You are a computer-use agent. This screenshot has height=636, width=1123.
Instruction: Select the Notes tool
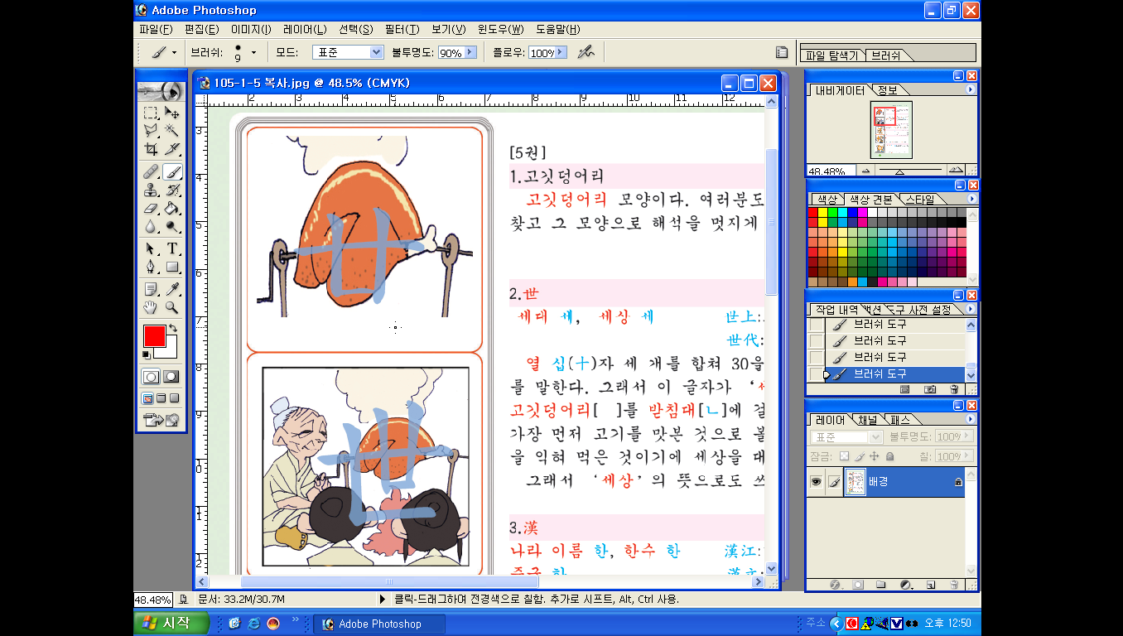[151, 290]
